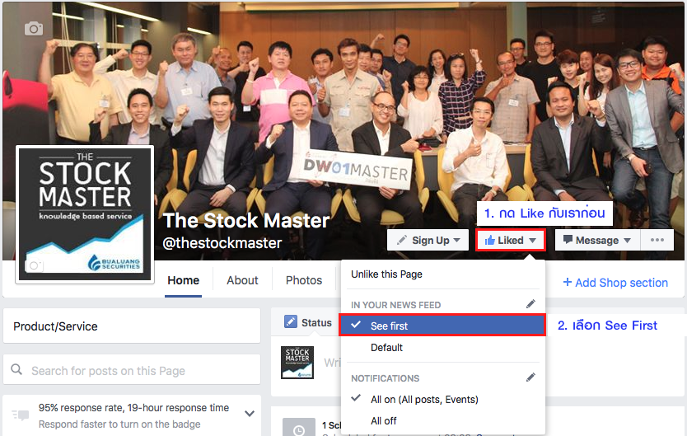Switch to the About tab
Image resolution: width=687 pixels, height=436 pixels.
click(242, 280)
